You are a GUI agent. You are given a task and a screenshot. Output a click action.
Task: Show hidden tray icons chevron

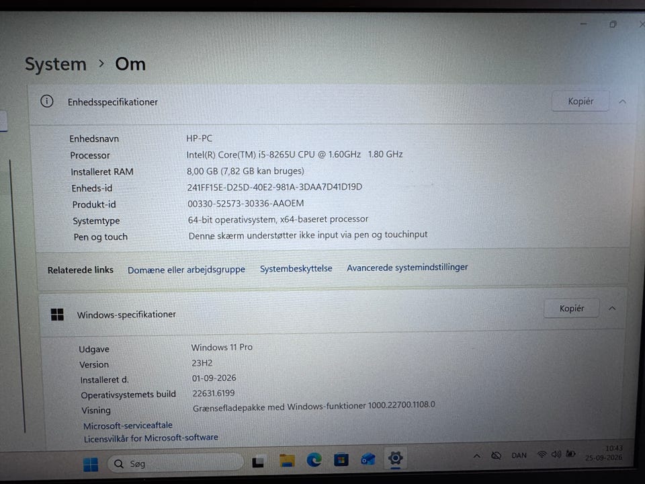pyautogui.click(x=477, y=456)
